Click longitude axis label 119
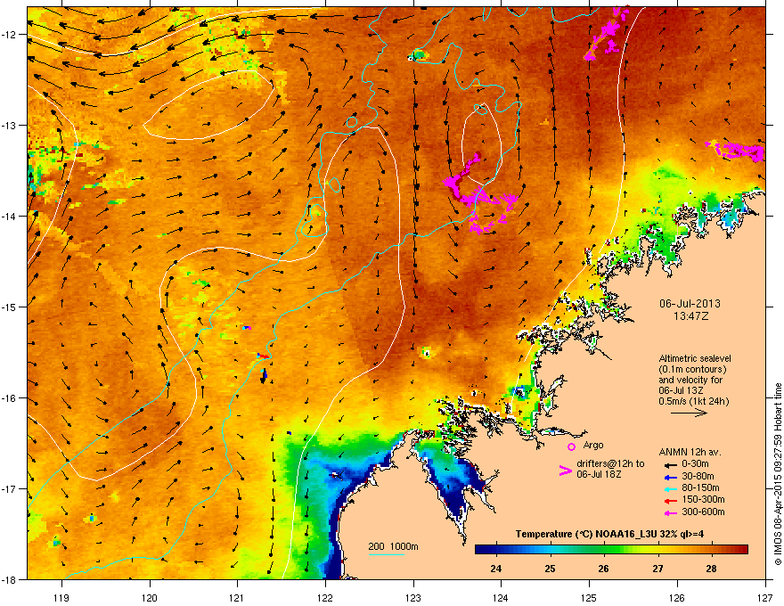 pos(61,597)
